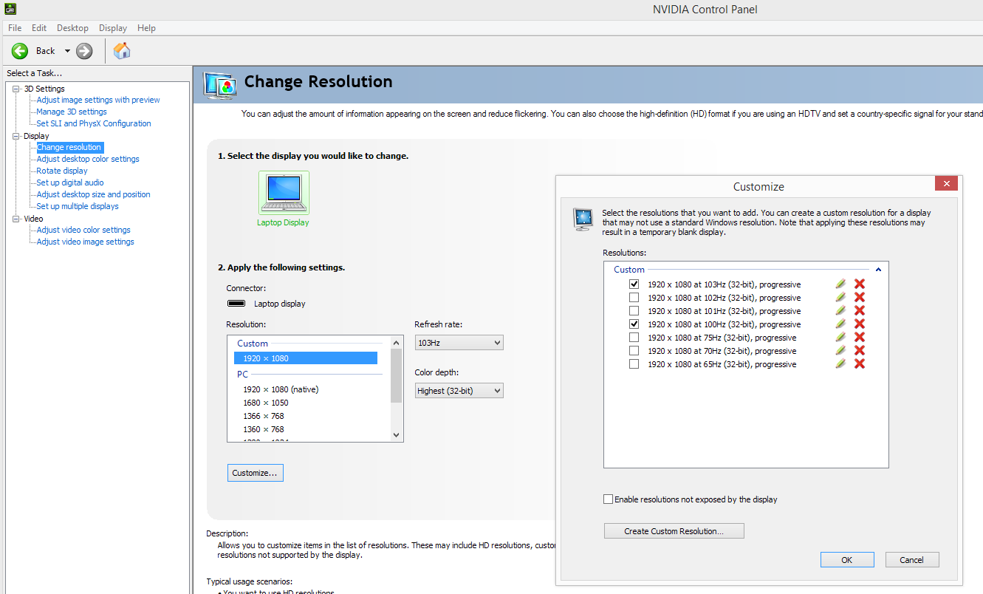Delete the 65Hz custom resolution red X
The image size is (983, 594).
[x=860, y=363]
